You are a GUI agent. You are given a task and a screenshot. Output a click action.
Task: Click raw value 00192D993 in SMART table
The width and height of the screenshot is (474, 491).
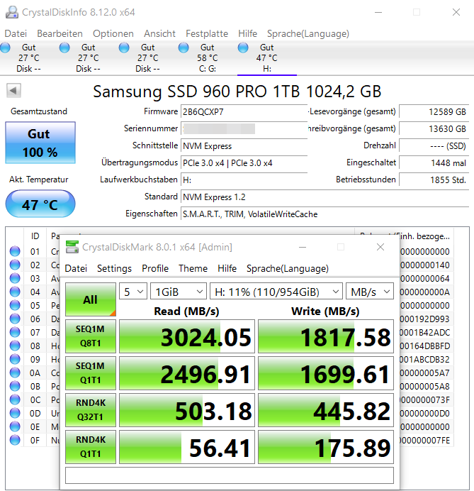point(425,319)
